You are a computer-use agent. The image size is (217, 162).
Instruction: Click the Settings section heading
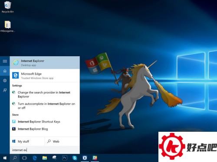(17, 86)
